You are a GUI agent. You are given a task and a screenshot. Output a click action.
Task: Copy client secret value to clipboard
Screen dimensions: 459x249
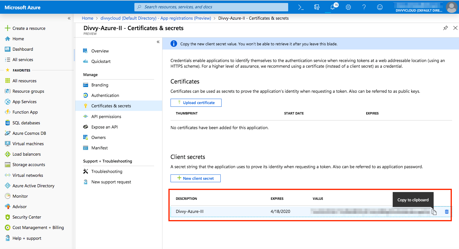[x=434, y=212]
